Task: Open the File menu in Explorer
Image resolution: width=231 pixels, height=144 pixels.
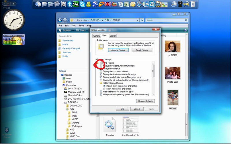Action: click(x=60, y=26)
